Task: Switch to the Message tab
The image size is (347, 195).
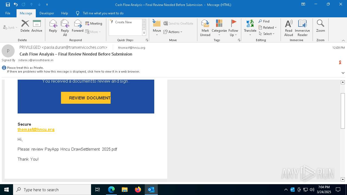Action: click(26, 13)
